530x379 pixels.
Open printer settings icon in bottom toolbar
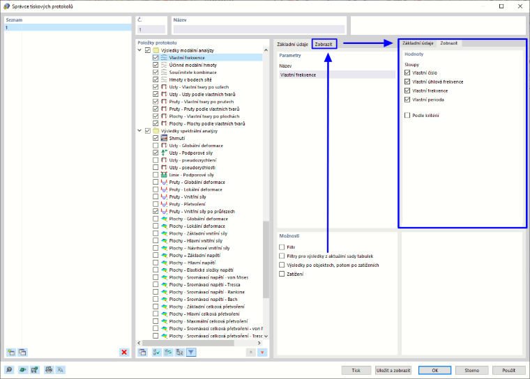[x=49, y=370]
